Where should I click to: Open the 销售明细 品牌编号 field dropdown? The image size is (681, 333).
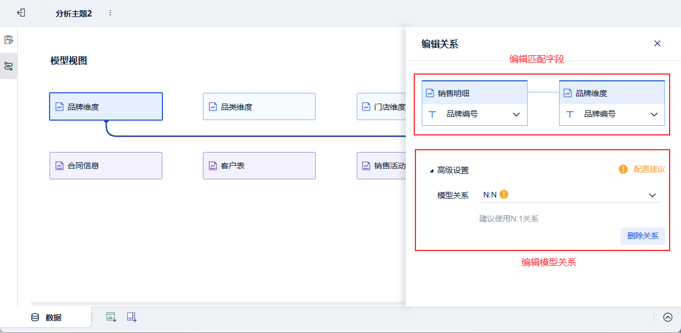pos(516,114)
